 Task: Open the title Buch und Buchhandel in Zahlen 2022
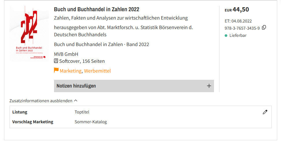96,9
